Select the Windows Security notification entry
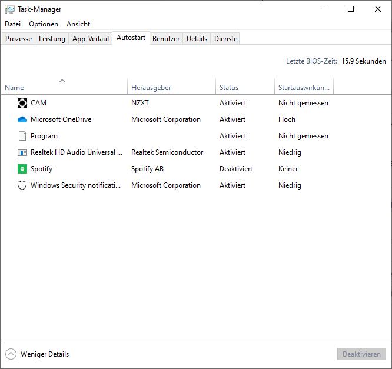The image size is (392, 369). click(75, 185)
